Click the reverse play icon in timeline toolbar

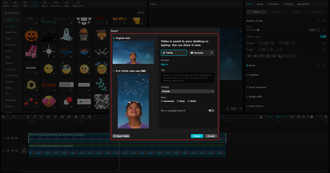coord(69,117)
